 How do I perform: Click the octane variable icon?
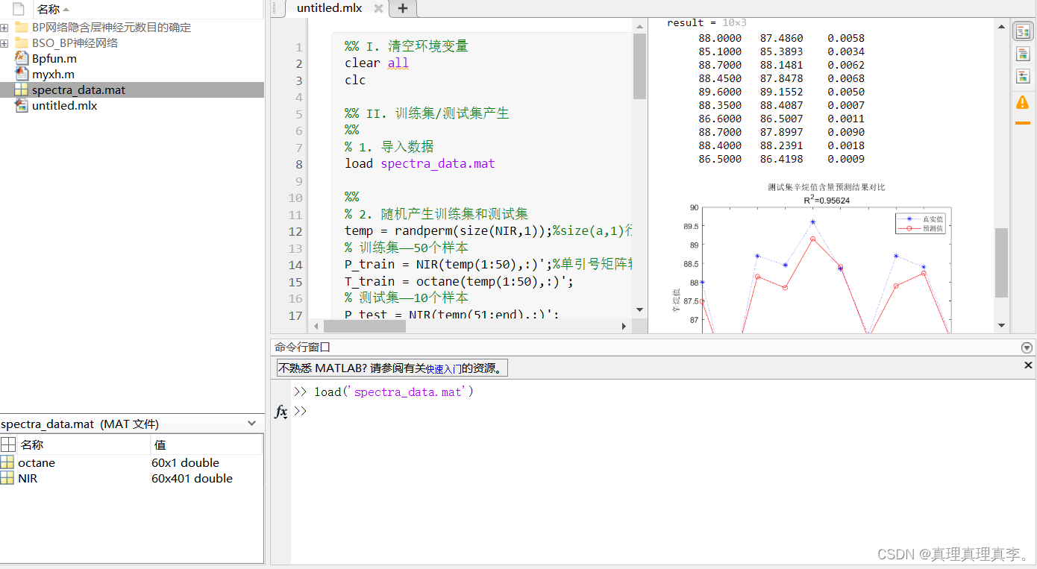(x=7, y=462)
